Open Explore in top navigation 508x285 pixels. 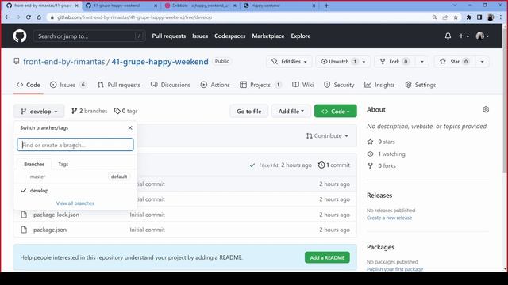[x=301, y=36]
